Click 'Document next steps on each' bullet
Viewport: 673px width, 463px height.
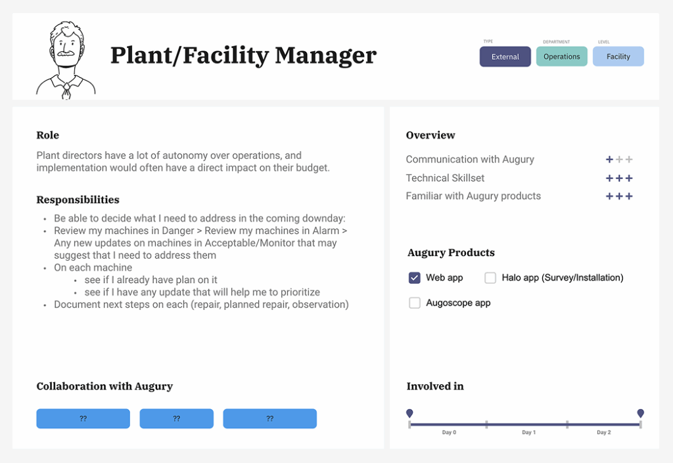pos(201,305)
